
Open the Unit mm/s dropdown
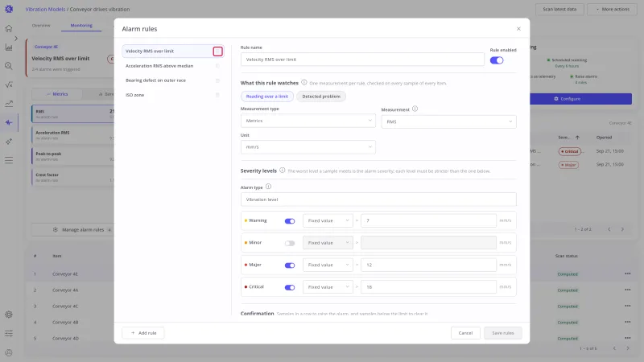(x=308, y=147)
